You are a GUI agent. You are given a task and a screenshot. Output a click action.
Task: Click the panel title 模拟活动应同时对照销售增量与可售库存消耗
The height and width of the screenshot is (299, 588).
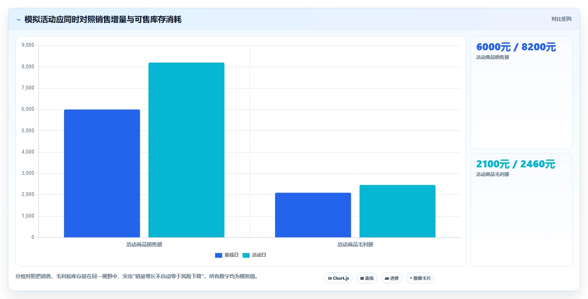pyautogui.click(x=103, y=19)
